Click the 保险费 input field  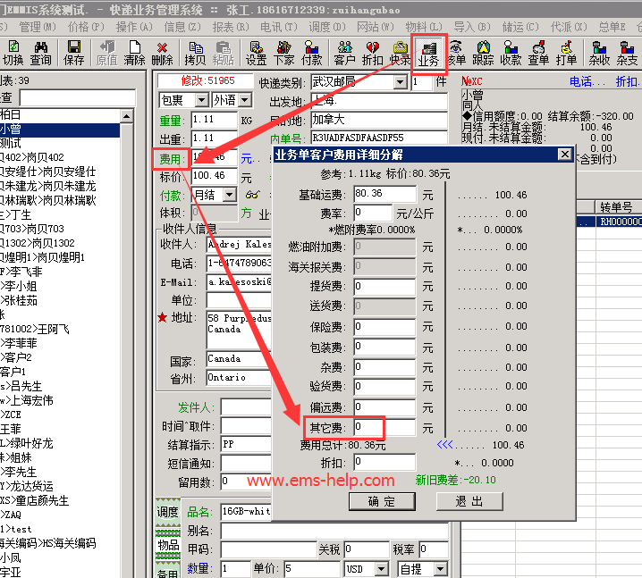click(384, 327)
